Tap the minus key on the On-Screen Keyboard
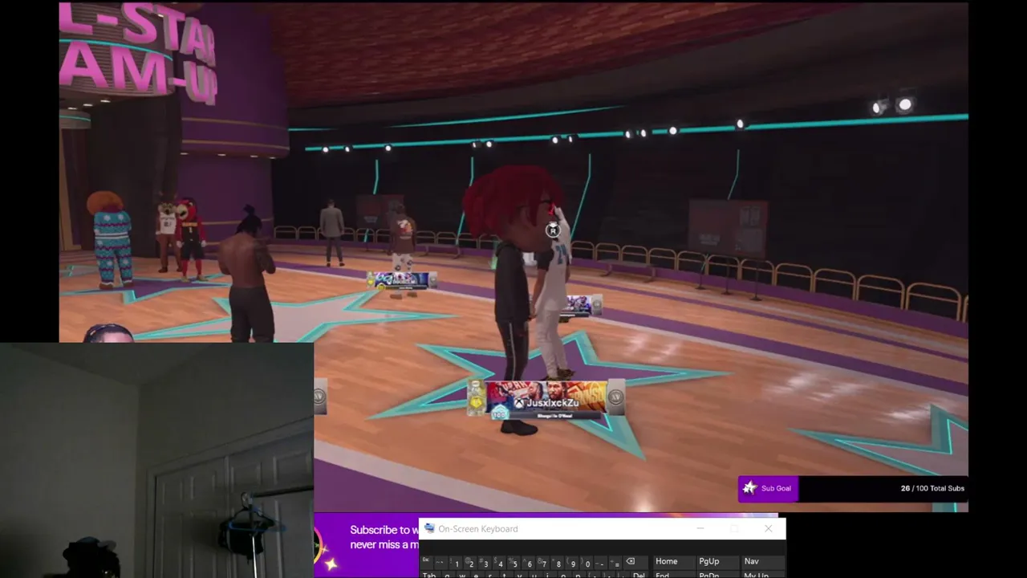Viewport: 1027px width, 578px height. pyautogui.click(x=601, y=562)
